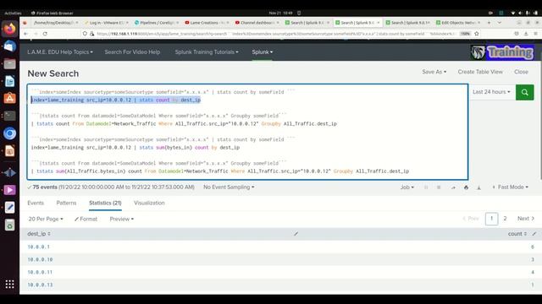Go to results page 2
The image size is (542, 304).
pyautogui.click(x=505, y=219)
